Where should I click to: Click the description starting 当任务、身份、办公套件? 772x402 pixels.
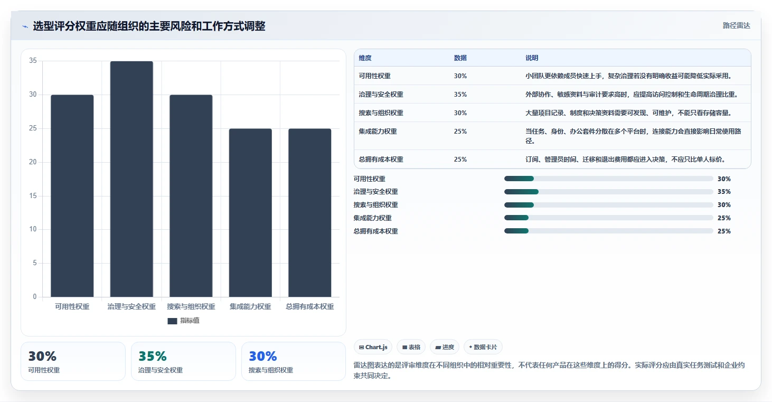coord(633,136)
